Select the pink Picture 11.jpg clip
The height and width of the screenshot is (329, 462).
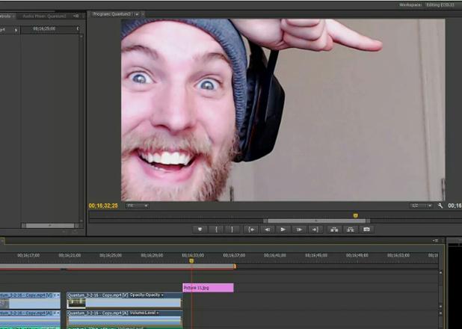pyautogui.click(x=208, y=288)
